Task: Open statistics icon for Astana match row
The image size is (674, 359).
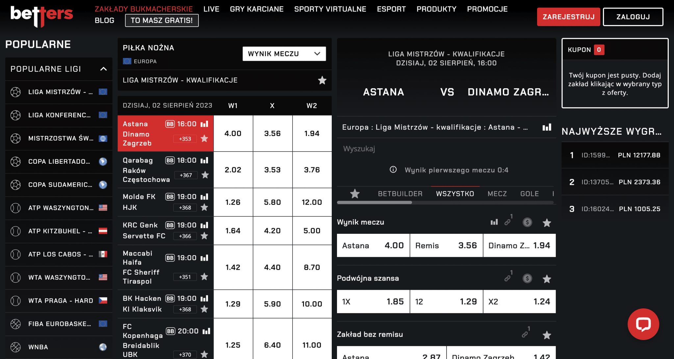Action: click(x=204, y=124)
